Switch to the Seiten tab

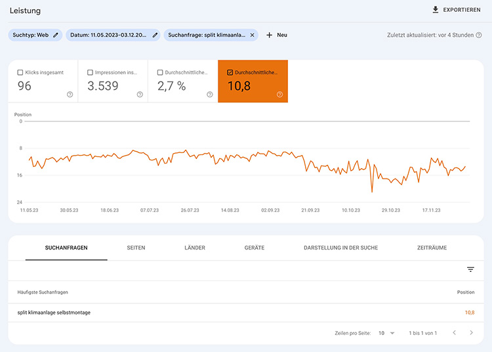136,248
